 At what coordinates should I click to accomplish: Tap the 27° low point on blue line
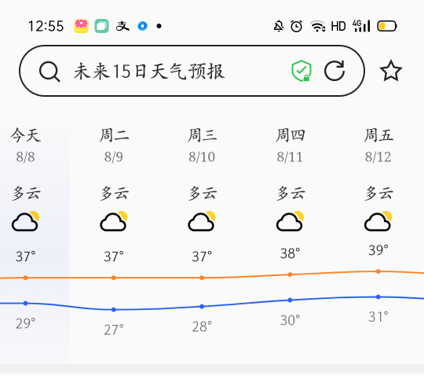[114, 309]
